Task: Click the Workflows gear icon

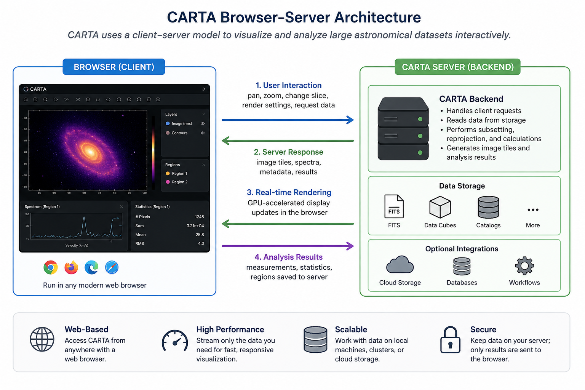Action: pyautogui.click(x=525, y=266)
